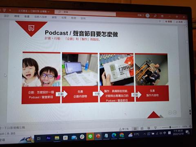
Task: Open PowerPoint icon on the taskbar
Action: coord(98,136)
